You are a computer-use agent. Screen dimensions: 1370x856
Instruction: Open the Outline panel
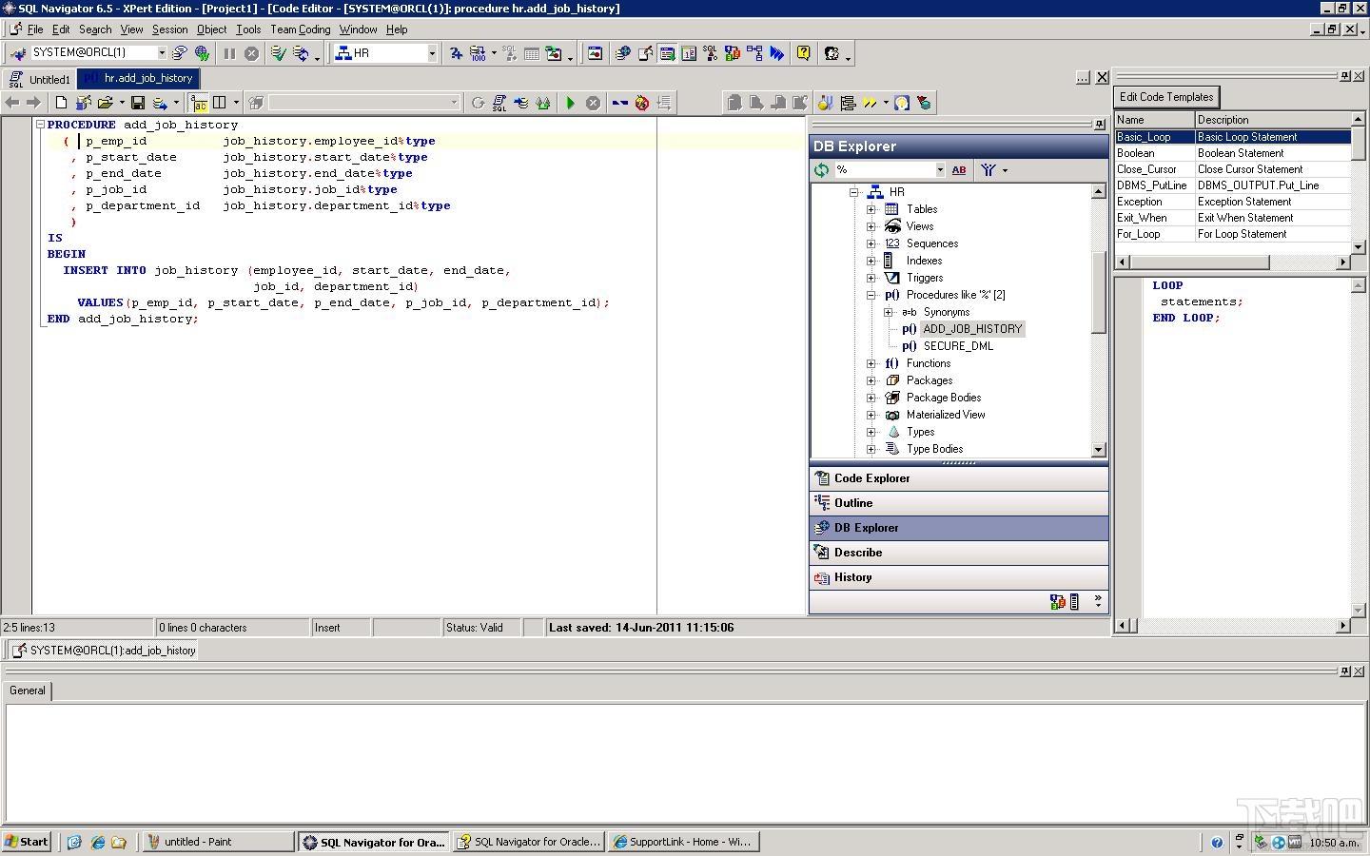959,503
